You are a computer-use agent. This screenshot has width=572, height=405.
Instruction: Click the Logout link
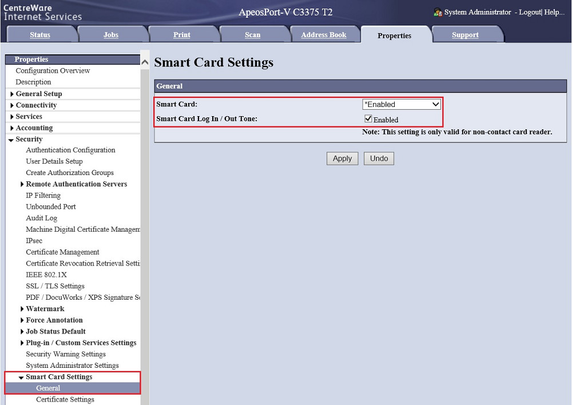[x=530, y=13]
